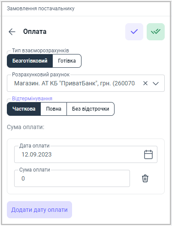
Task: Focus the Сума оплати input with value 0
Action: tap(72, 178)
